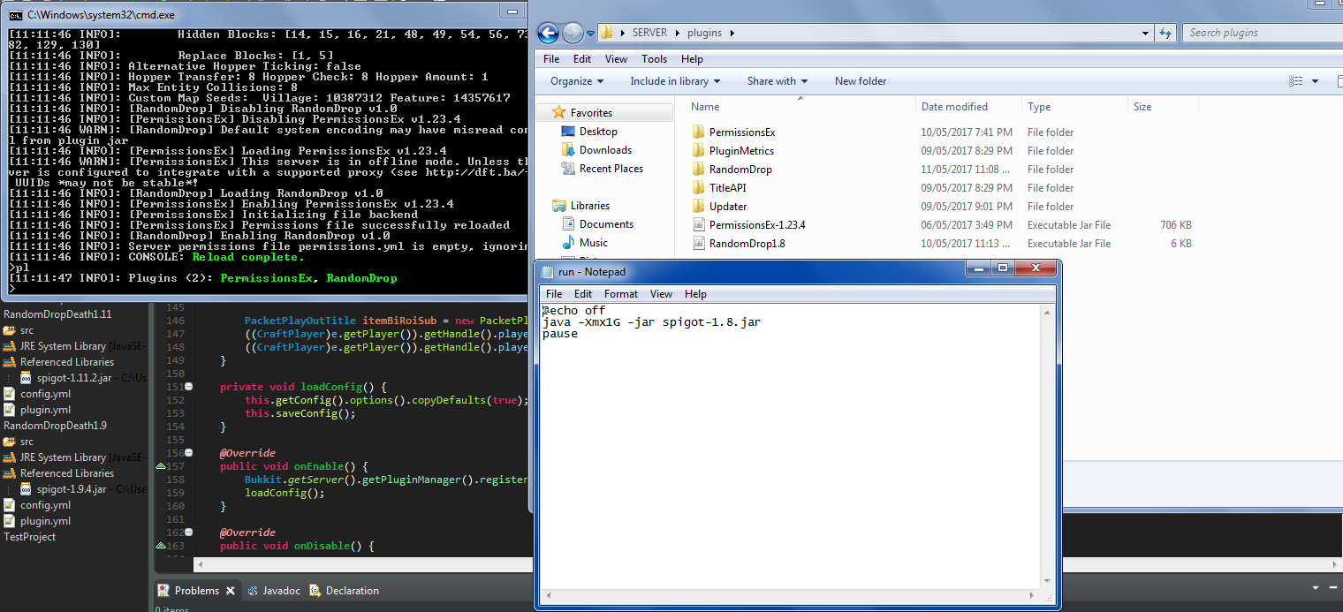Click the change view icon in Explorer
Screen dimensions: 1343x612
pyautogui.click(x=1296, y=81)
